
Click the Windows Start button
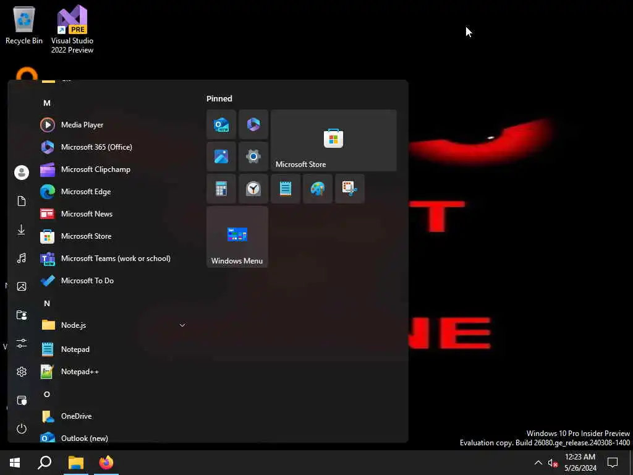coord(15,463)
